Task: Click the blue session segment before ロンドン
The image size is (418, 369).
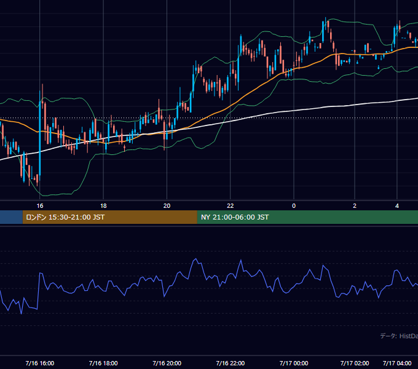Action: pos(11,217)
